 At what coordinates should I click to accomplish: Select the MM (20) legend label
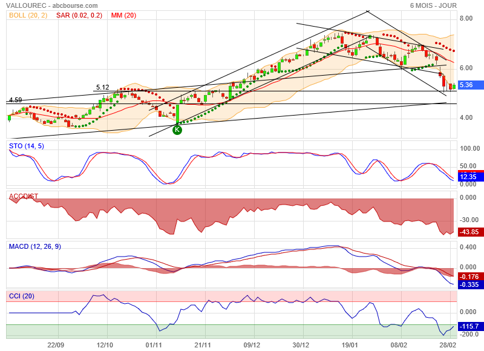pyautogui.click(x=123, y=16)
